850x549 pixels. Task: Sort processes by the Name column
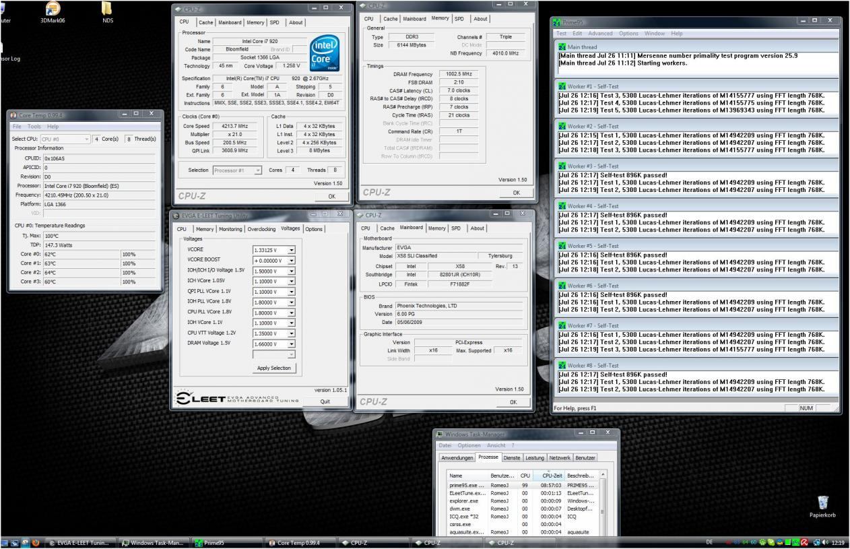pos(467,476)
